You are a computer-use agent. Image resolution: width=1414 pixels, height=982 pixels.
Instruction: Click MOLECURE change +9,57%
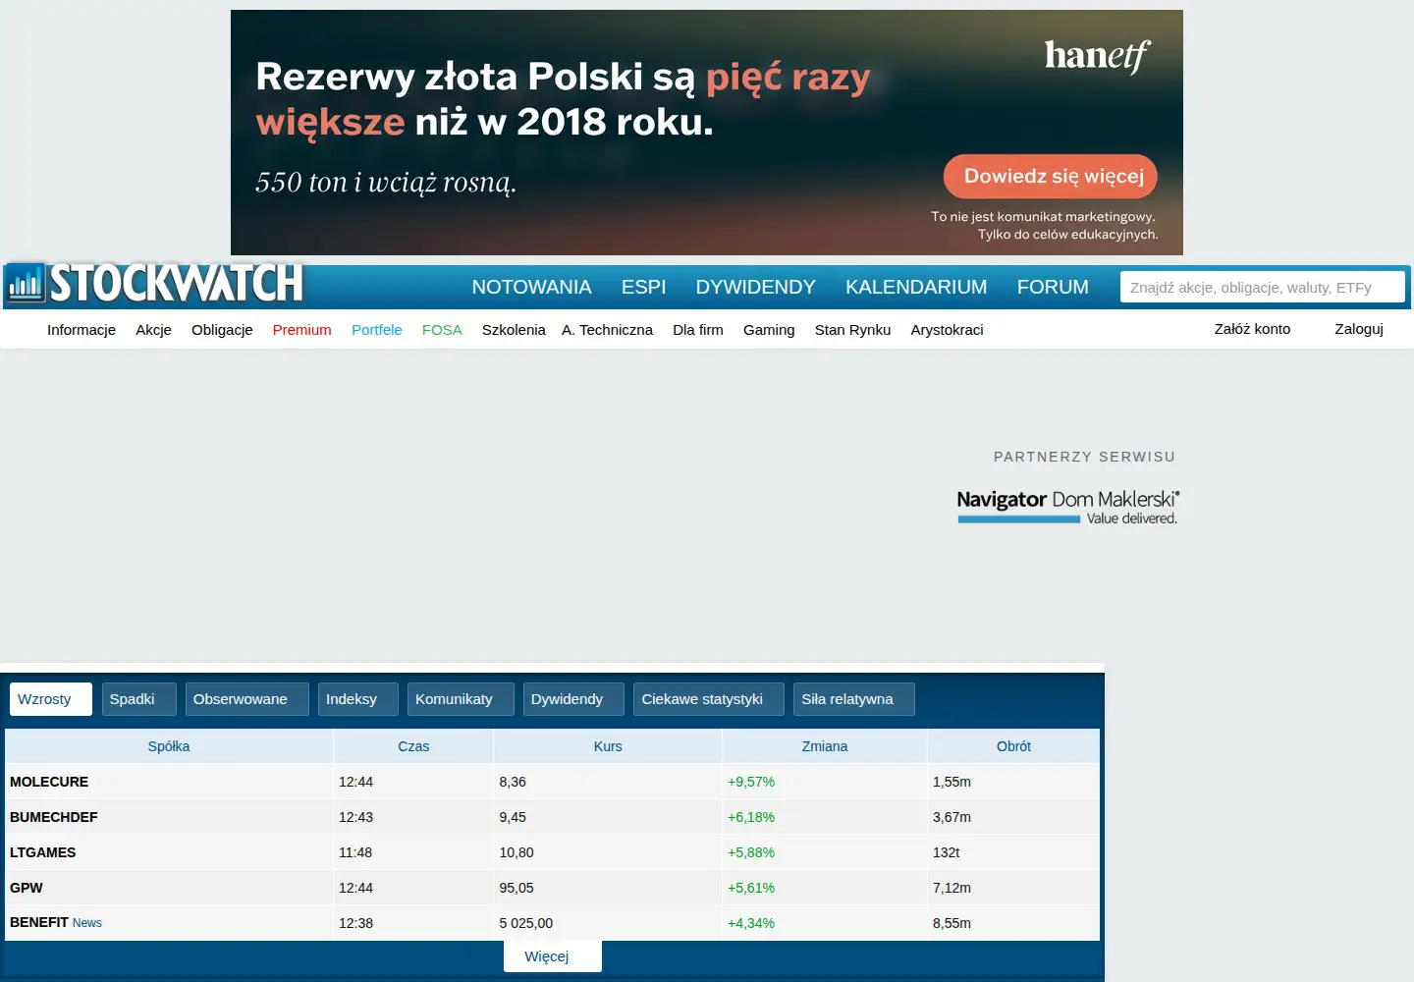point(751,782)
